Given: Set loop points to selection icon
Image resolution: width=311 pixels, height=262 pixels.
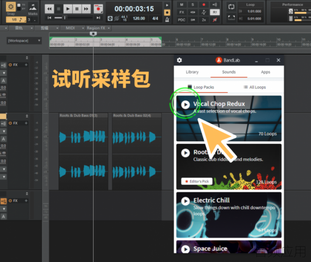Looking at the screenshot, I should coord(231,18).
